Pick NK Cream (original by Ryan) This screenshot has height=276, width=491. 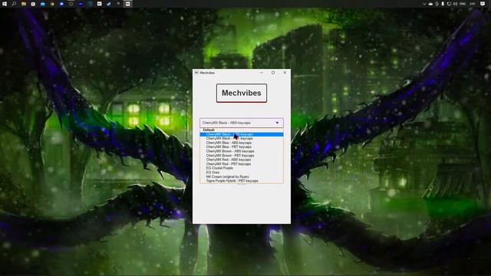coord(242,177)
